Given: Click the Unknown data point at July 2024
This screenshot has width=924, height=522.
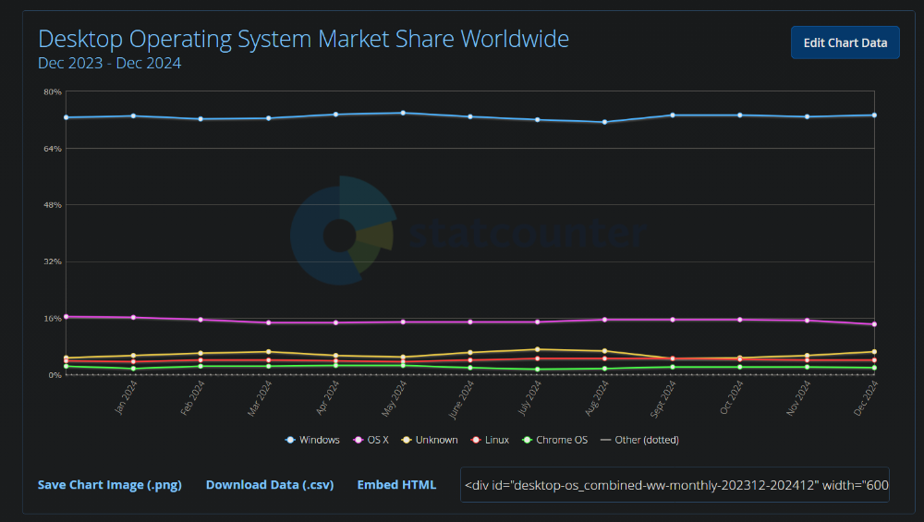Looking at the screenshot, I should pos(538,349).
